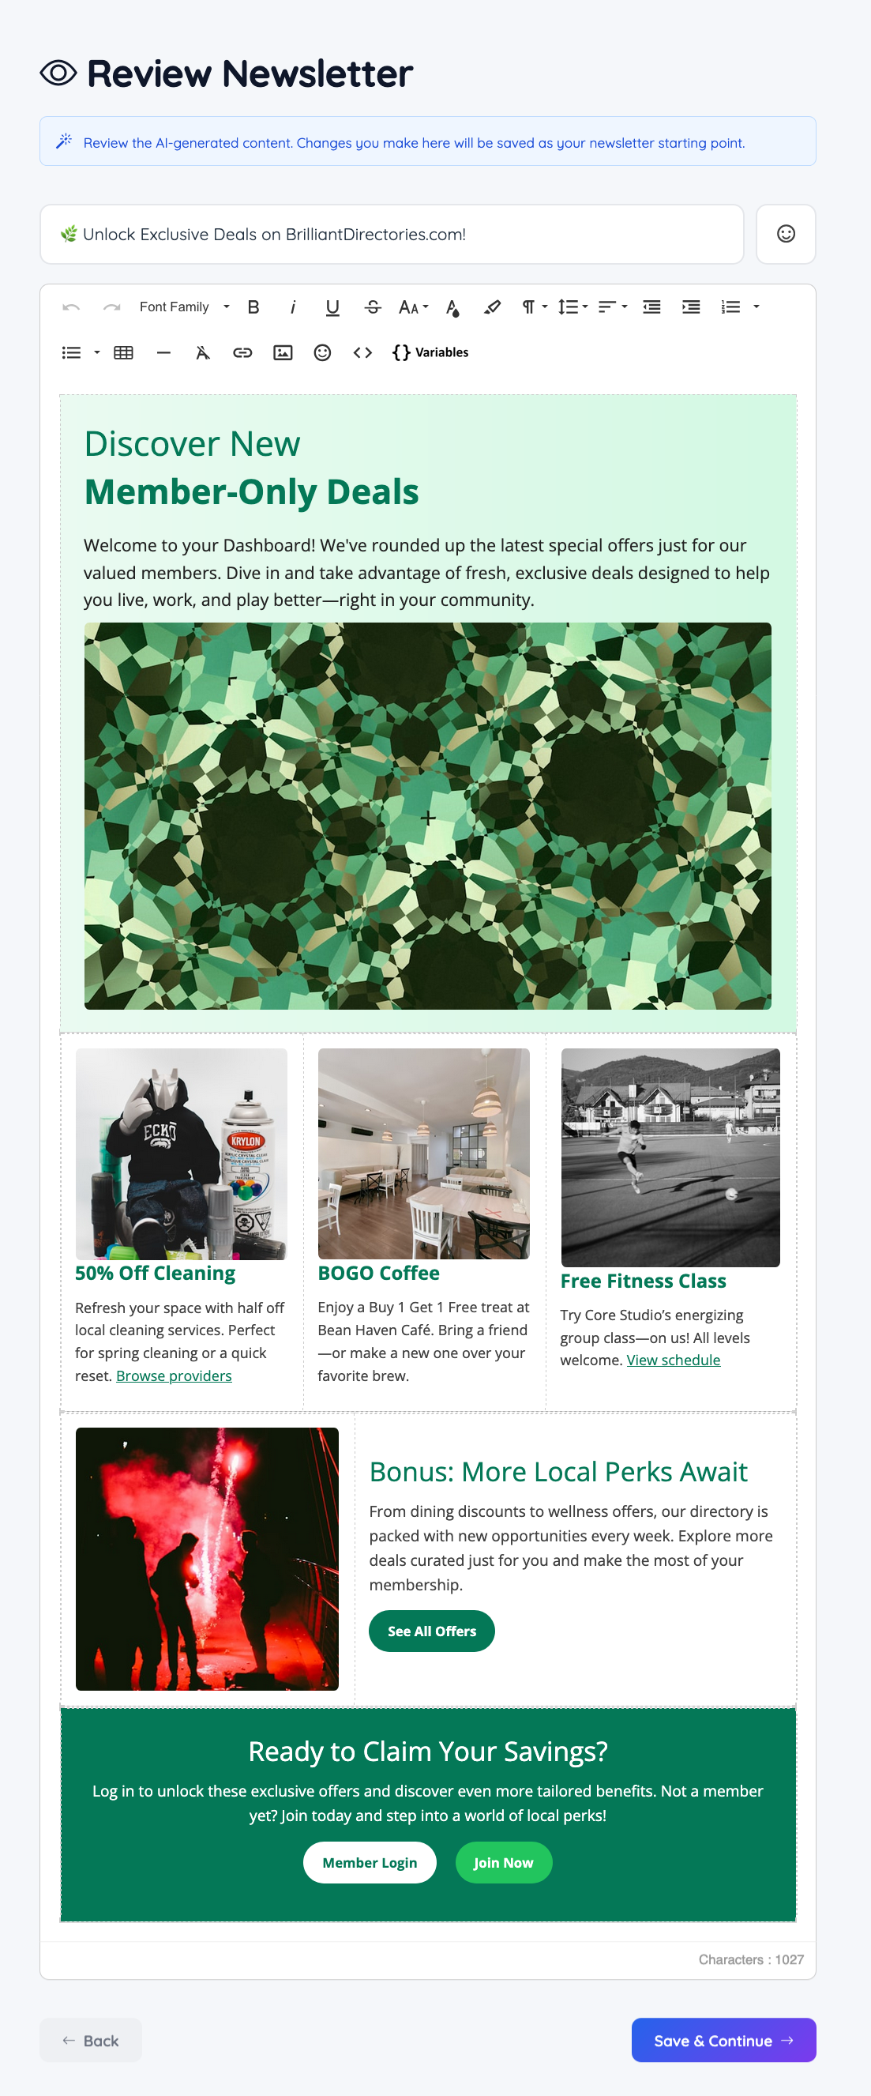Viewport: 871px width, 2096px height.
Task: Click the newsletter subject line field
Action: point(391,235)
